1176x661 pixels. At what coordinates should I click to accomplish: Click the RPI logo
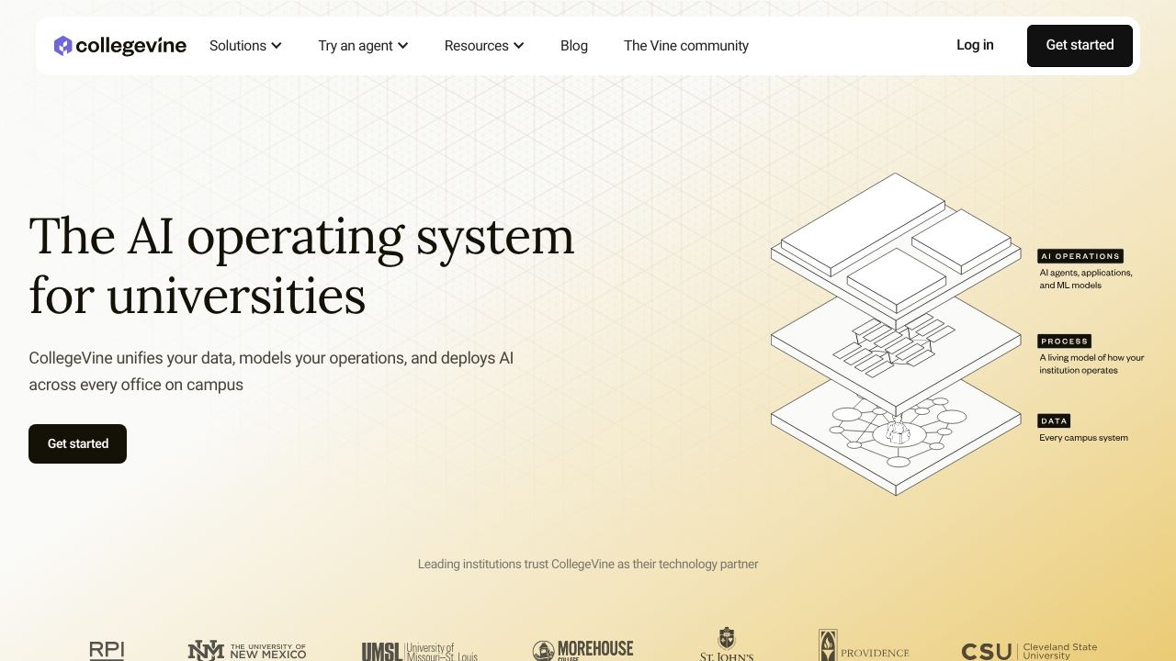[x=107, y=650]
